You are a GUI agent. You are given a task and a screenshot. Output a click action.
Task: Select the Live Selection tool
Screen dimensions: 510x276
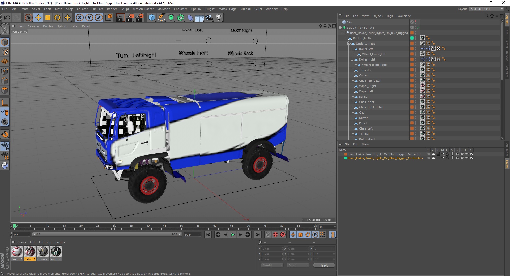[28, 18]
